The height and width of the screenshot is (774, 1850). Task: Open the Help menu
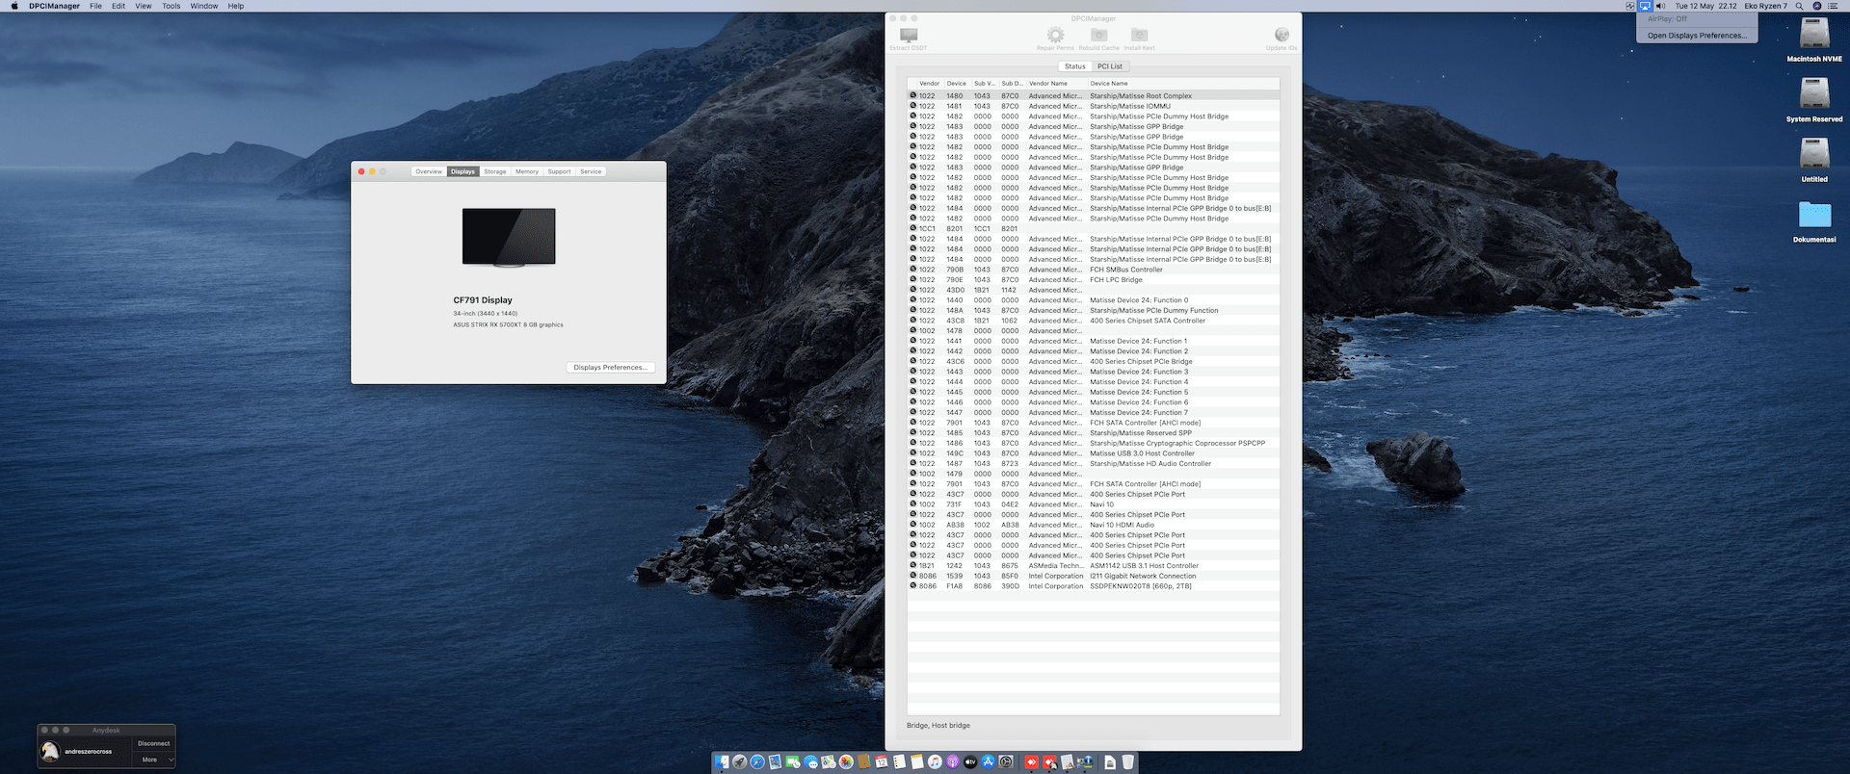click(x=236, y=6)
